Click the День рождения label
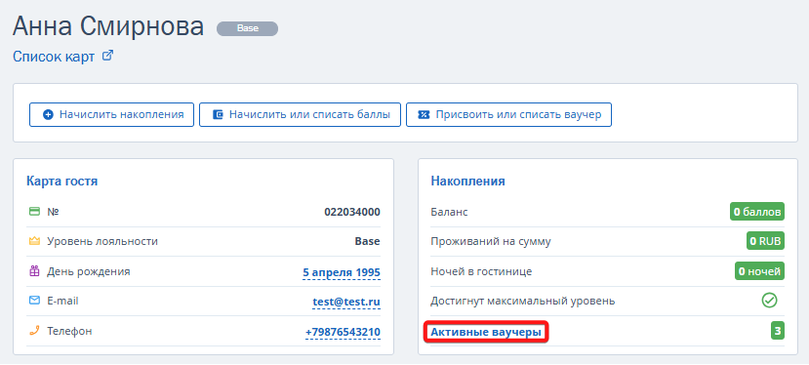The width and height of the screenshot is (809, 365). 89,271
